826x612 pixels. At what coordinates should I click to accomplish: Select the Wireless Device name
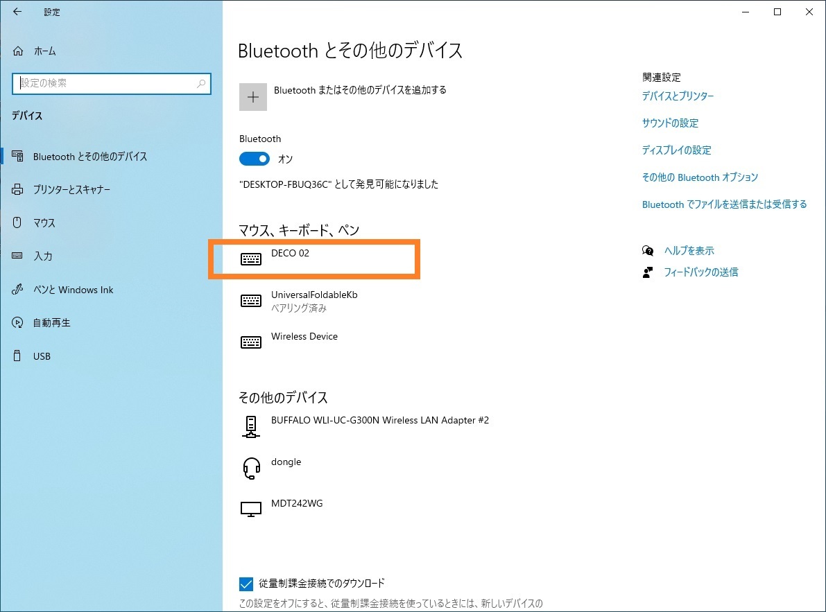tap(304, 336)
